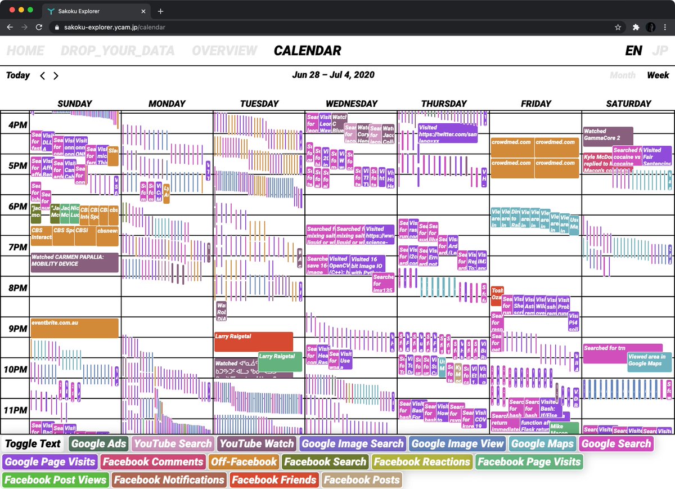Image resolution: width=675 pixels, height=489 pixels.
Task: Jump to Today in the calendar
Action: coord(18,75)
